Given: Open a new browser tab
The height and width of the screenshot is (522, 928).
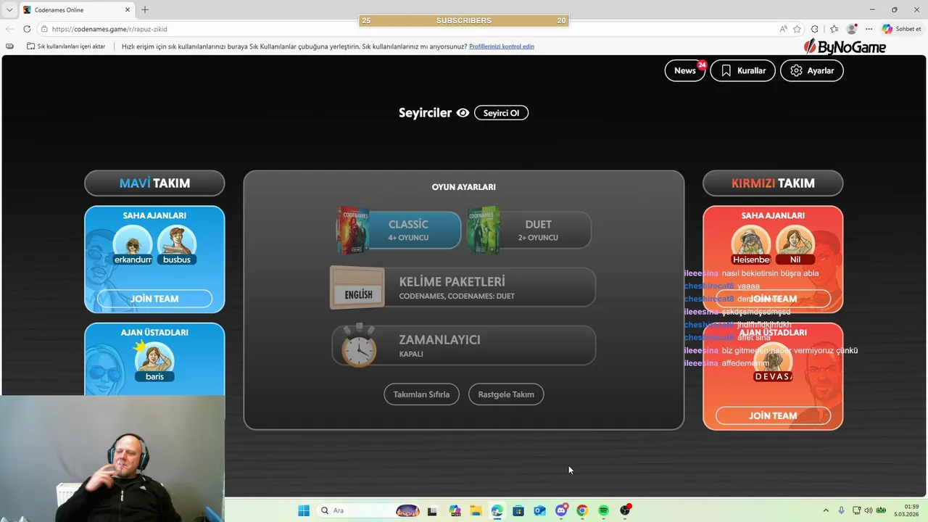Looking at the screenshot, I should tap(145, 9).
